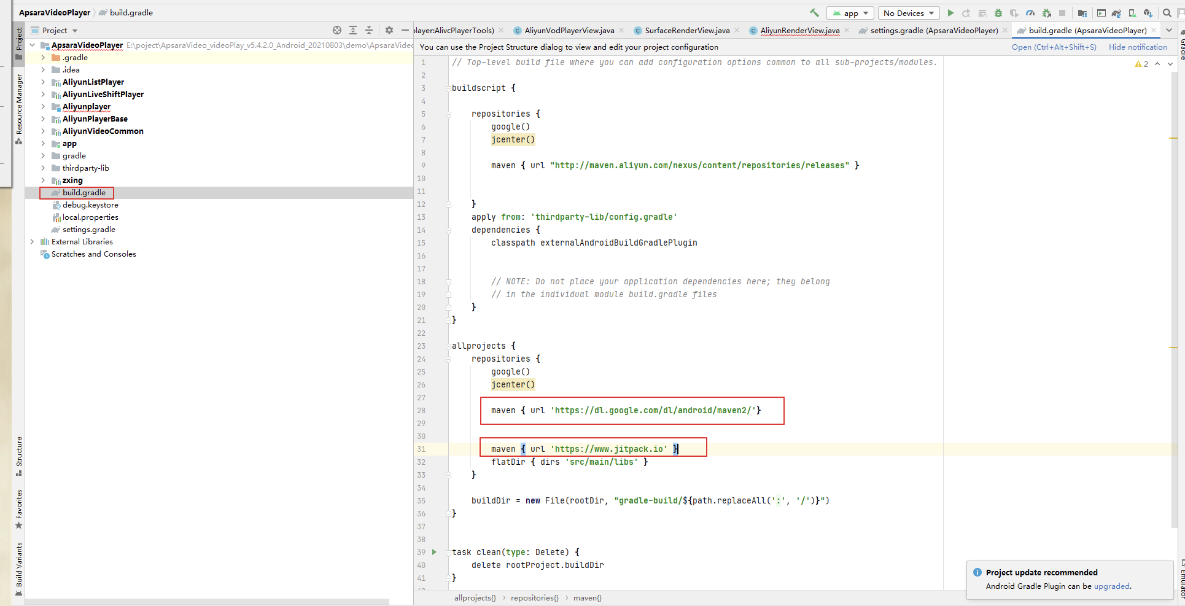Start debugging with the green bug icon

click(998, 13)
